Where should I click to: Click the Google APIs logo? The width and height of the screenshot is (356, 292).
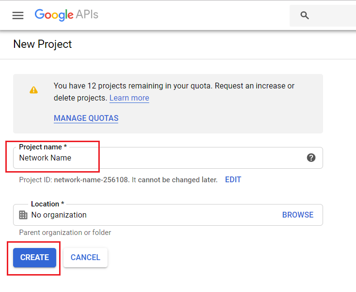pyautogui.click(x=66, y=15)
